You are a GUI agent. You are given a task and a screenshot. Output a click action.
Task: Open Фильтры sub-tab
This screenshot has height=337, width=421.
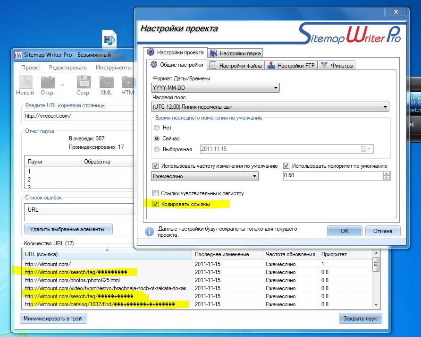[x=337, y=65]
